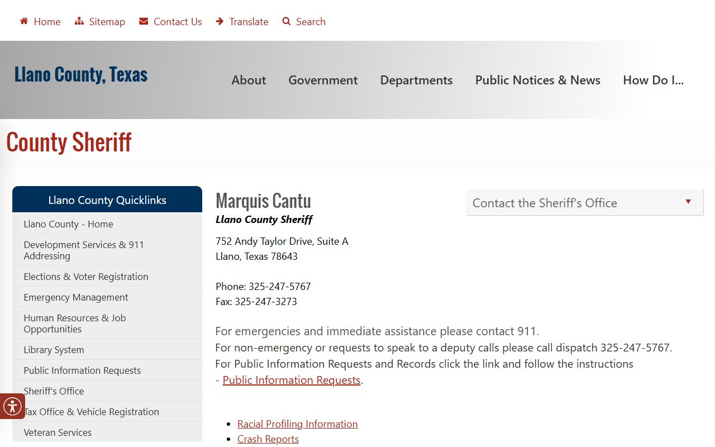Click the Translate arrow icon

coord(220,21)
